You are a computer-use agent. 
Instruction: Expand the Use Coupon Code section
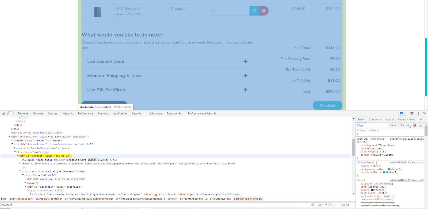(x=167, y=61)
